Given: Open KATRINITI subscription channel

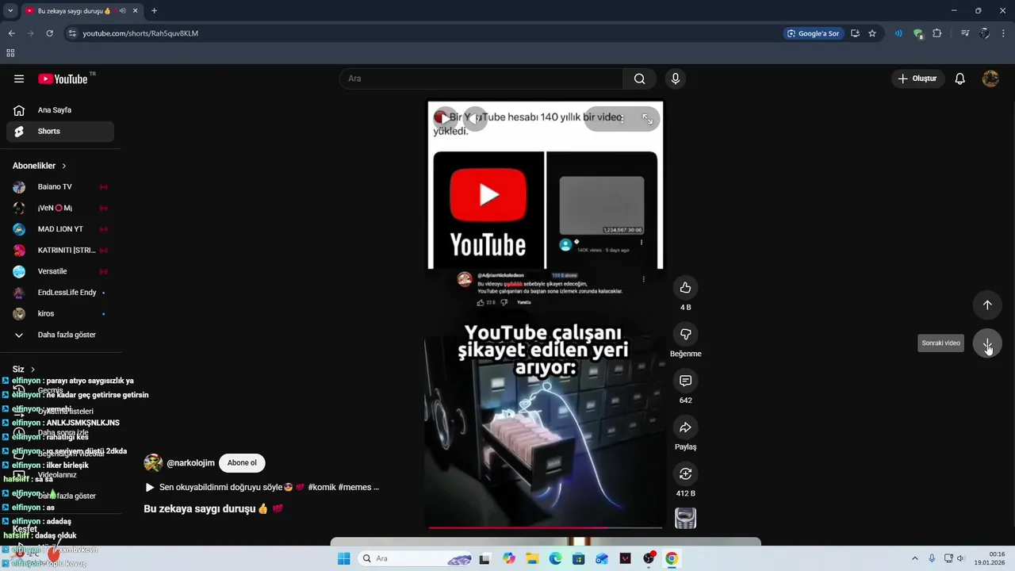Looking at the screenshot, I should click(60, 251).
